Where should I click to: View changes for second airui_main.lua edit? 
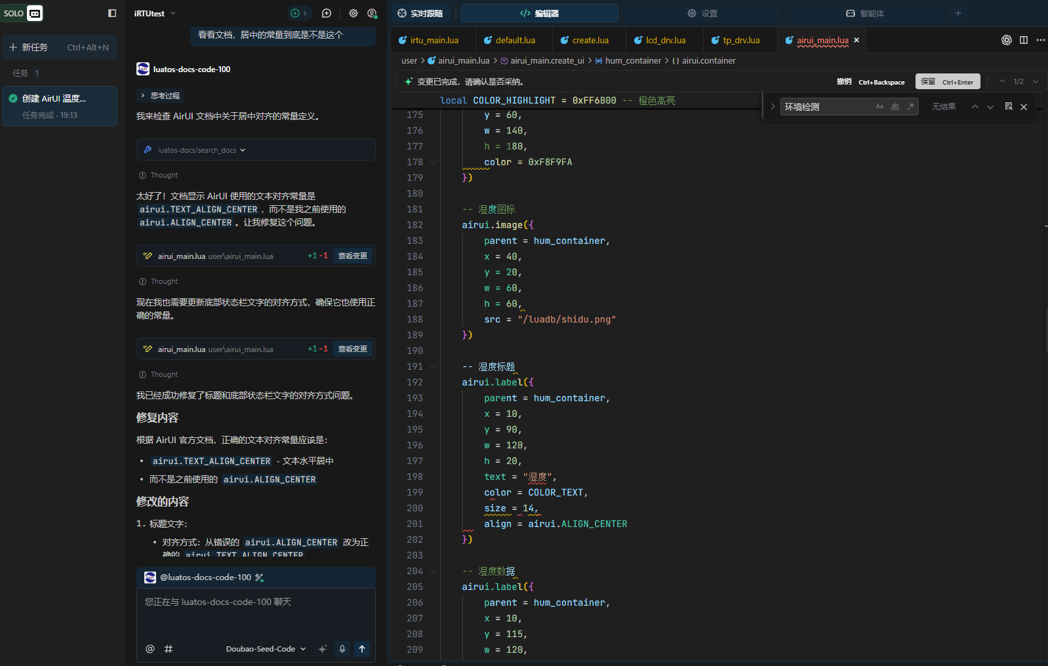click(353, 349)
